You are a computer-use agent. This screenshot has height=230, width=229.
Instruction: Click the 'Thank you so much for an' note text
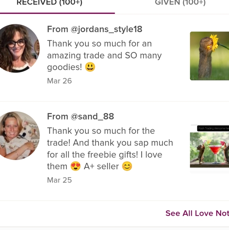coord(100,44)
